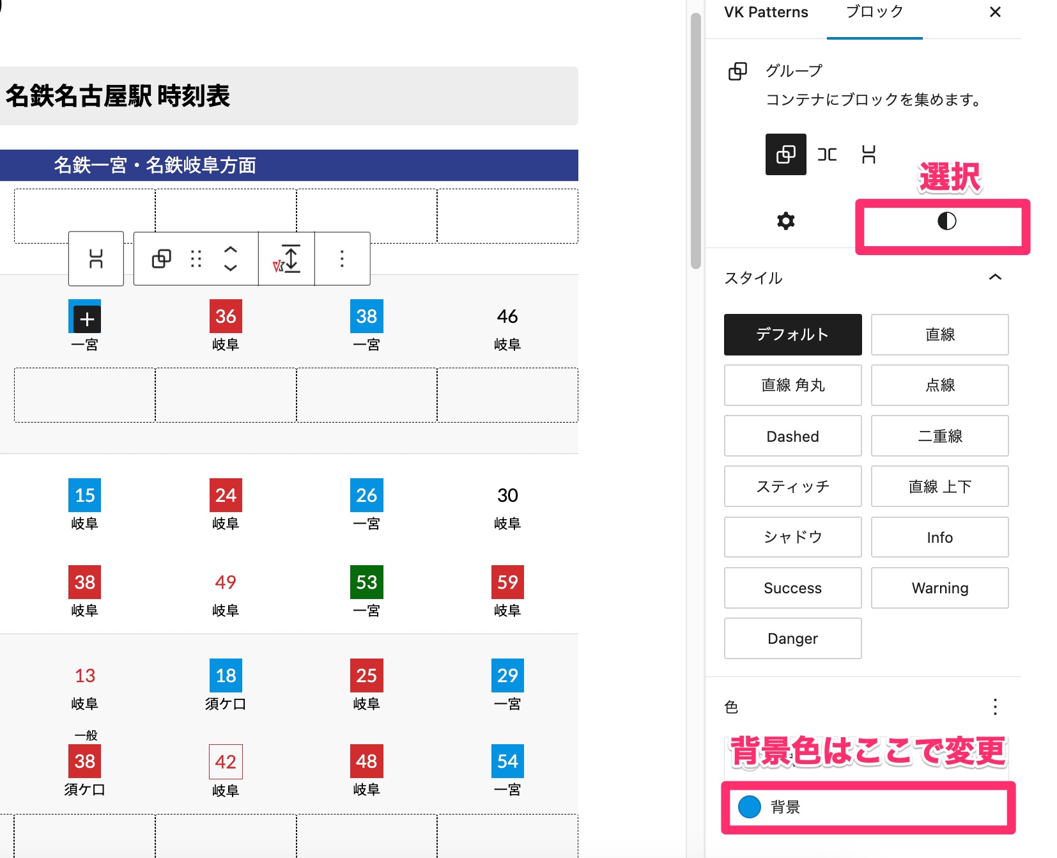Select the Info style
The height and width of the screenshot is (858, 1057).
[x=939, y=537]
